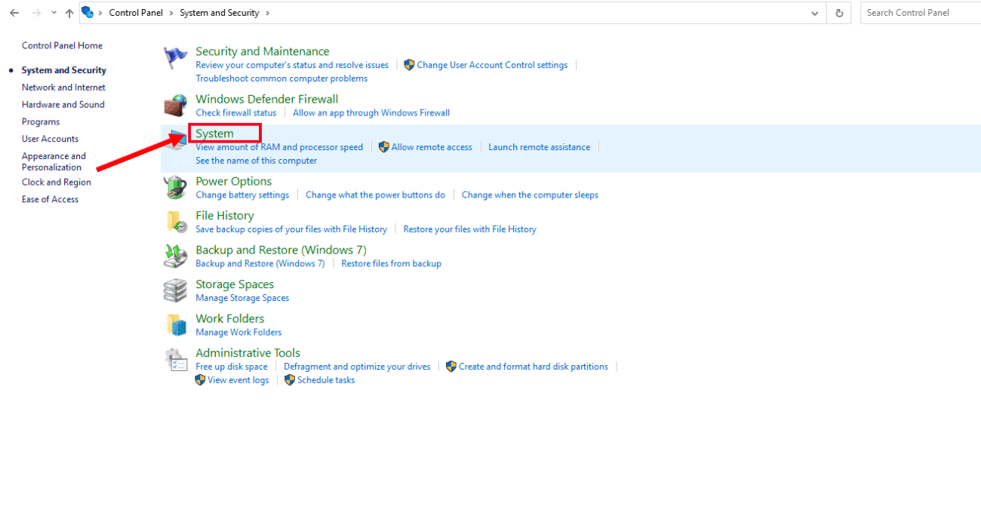981x528 pixels.
Task: Select System and Security in sidebar
Action: click(x=64, y=70)
